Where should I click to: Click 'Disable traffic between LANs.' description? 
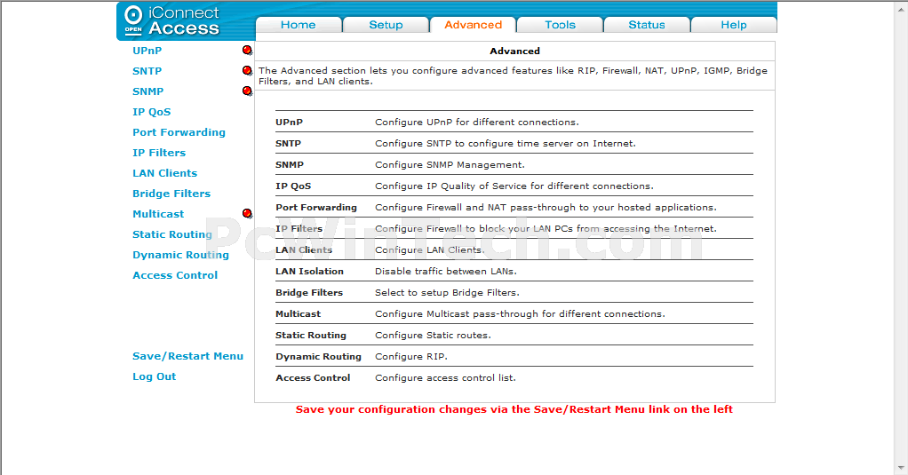click(x=446, y=272)
